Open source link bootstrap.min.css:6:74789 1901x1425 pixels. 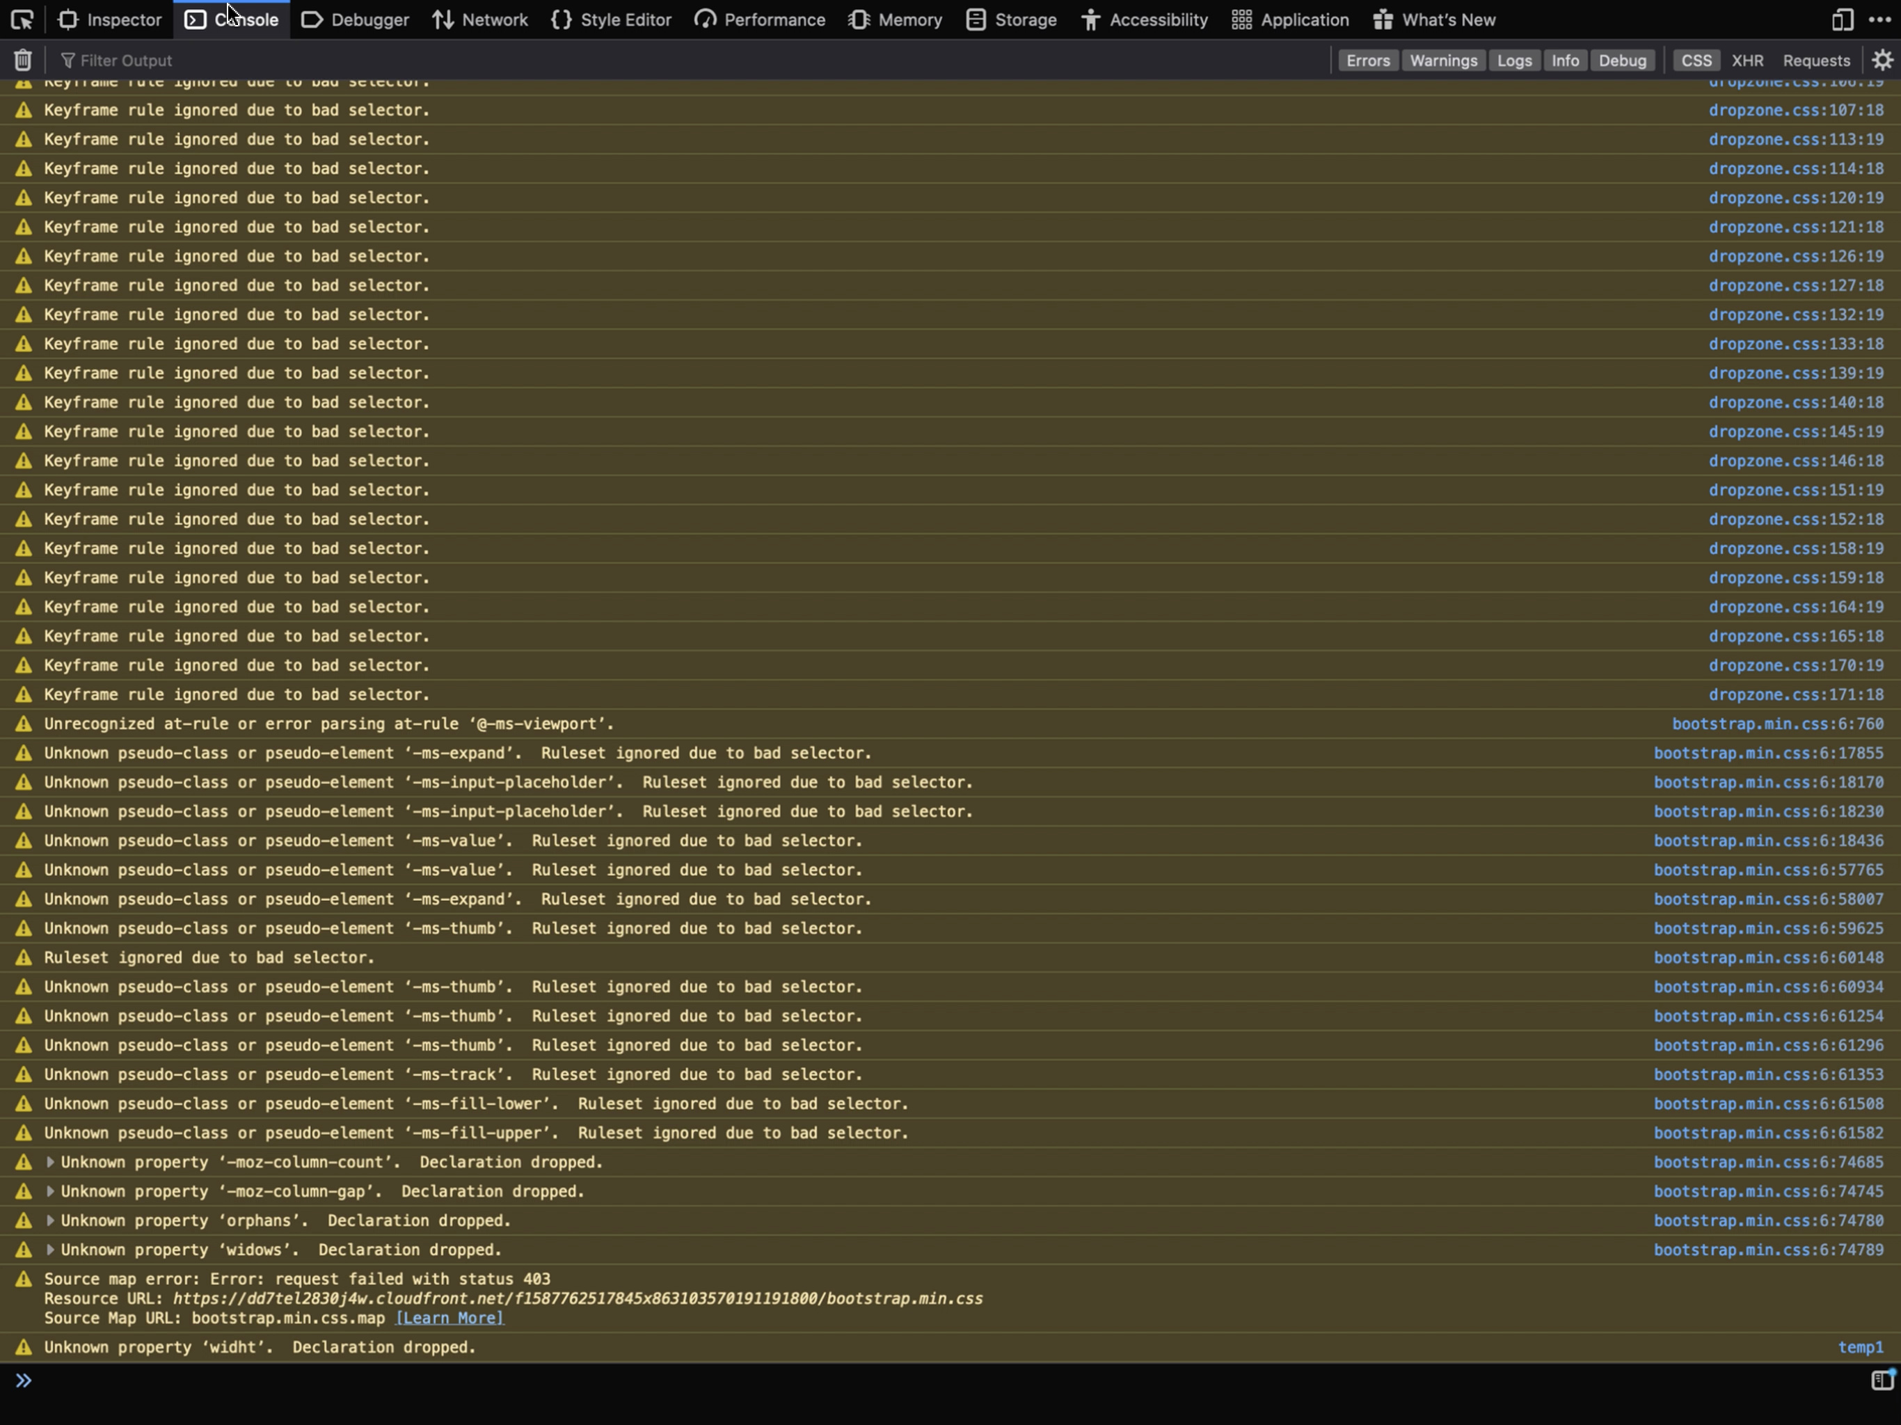[x=1769, y=1250]
